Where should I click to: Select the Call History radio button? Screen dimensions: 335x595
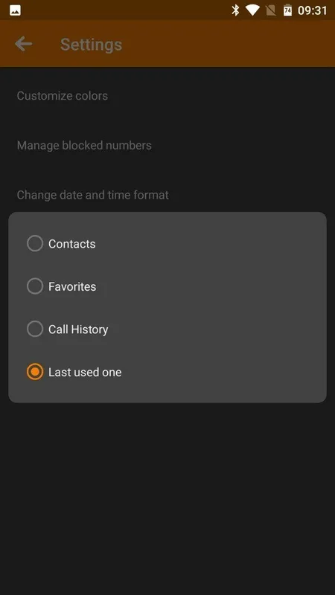35,329
